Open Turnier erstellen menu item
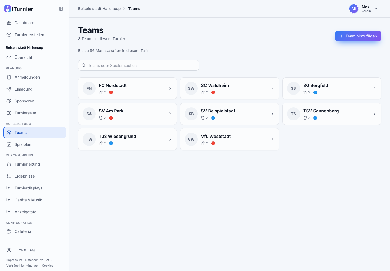The width and height of the screenshot is (390, 271). pyautogui.click(x=35, y=35)
